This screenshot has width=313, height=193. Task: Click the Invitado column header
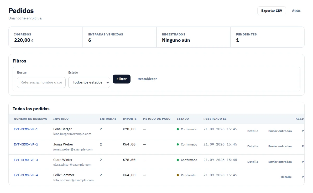tap(61, 119)
